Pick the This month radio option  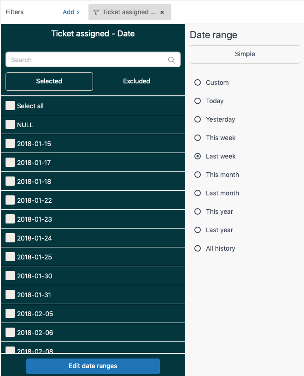coord(198,175)
